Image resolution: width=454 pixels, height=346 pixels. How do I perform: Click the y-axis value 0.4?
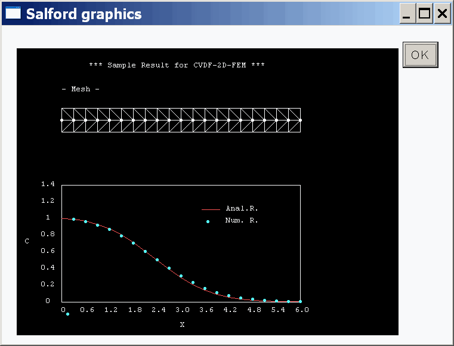[x=48, y=267]
